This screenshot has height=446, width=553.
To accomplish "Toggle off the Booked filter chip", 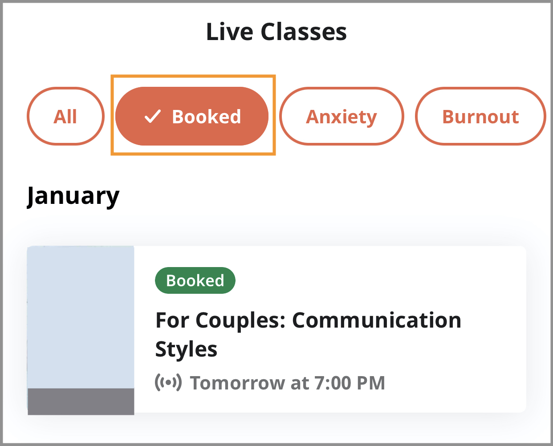I will tap(192, 117).
